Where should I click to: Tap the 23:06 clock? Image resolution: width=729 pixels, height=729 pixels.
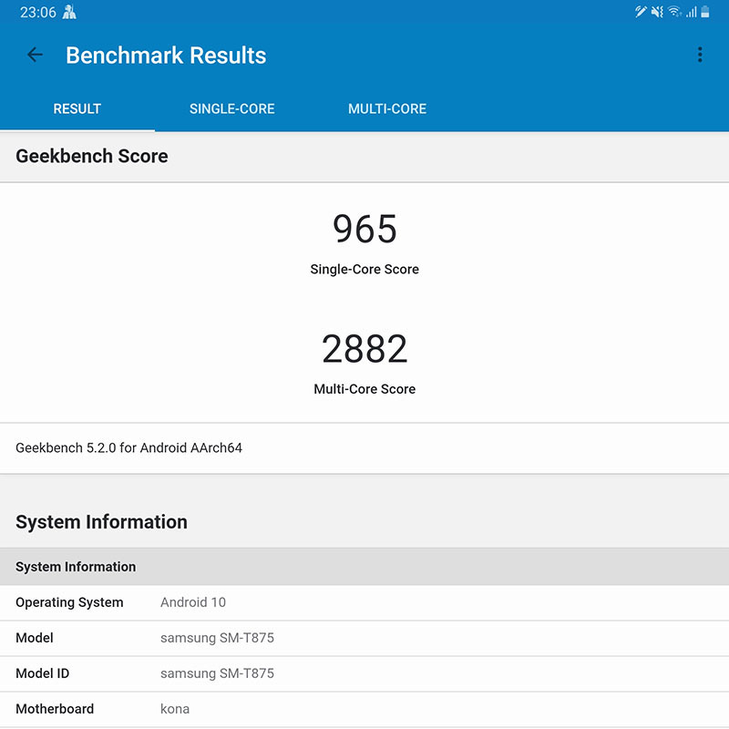point(37,12)
